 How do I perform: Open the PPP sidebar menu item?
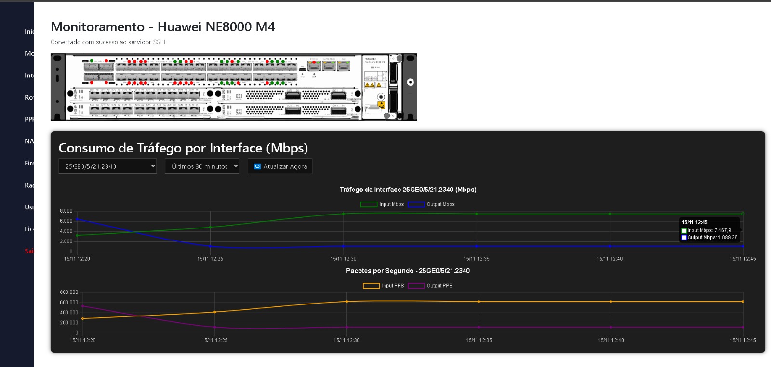tap(29, 119)
